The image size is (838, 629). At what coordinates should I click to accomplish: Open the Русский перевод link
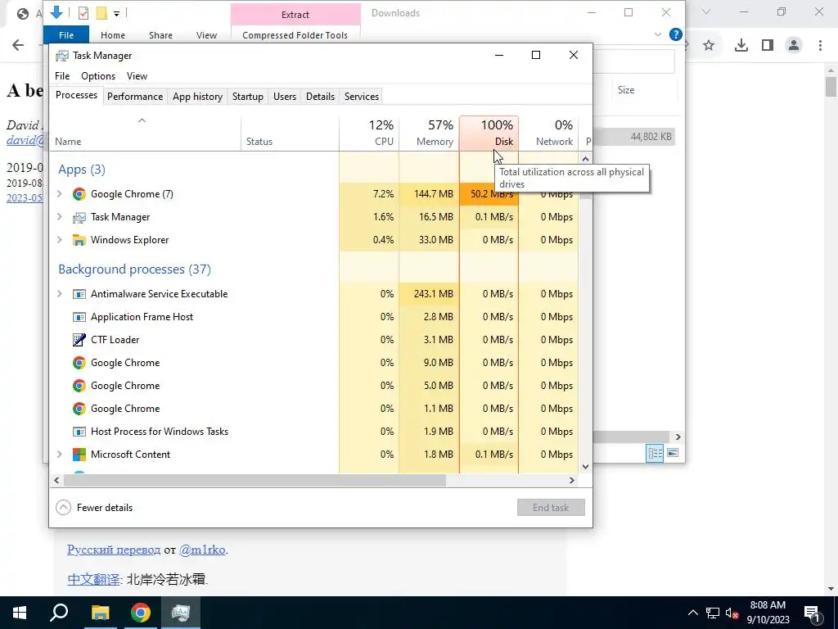coord(114,550)
